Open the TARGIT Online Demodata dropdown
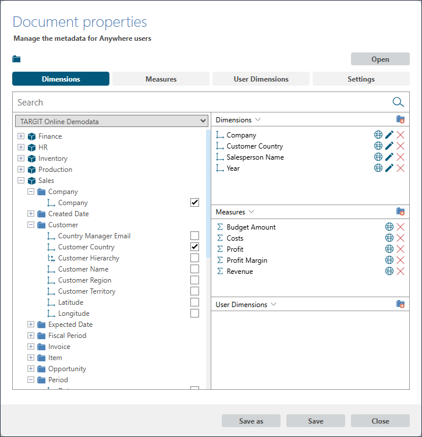This screenshot has height=437, width=422. click(x=112, y=121)
